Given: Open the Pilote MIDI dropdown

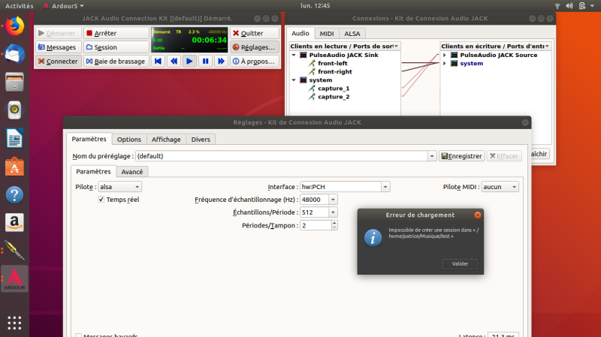Looking at the screenshot, I should tap(500, 187).
